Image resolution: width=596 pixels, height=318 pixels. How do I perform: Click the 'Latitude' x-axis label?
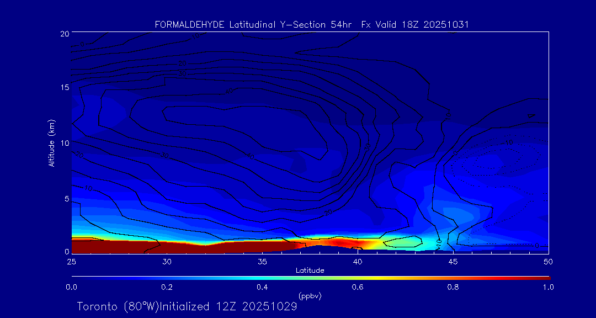coord(310,270)
